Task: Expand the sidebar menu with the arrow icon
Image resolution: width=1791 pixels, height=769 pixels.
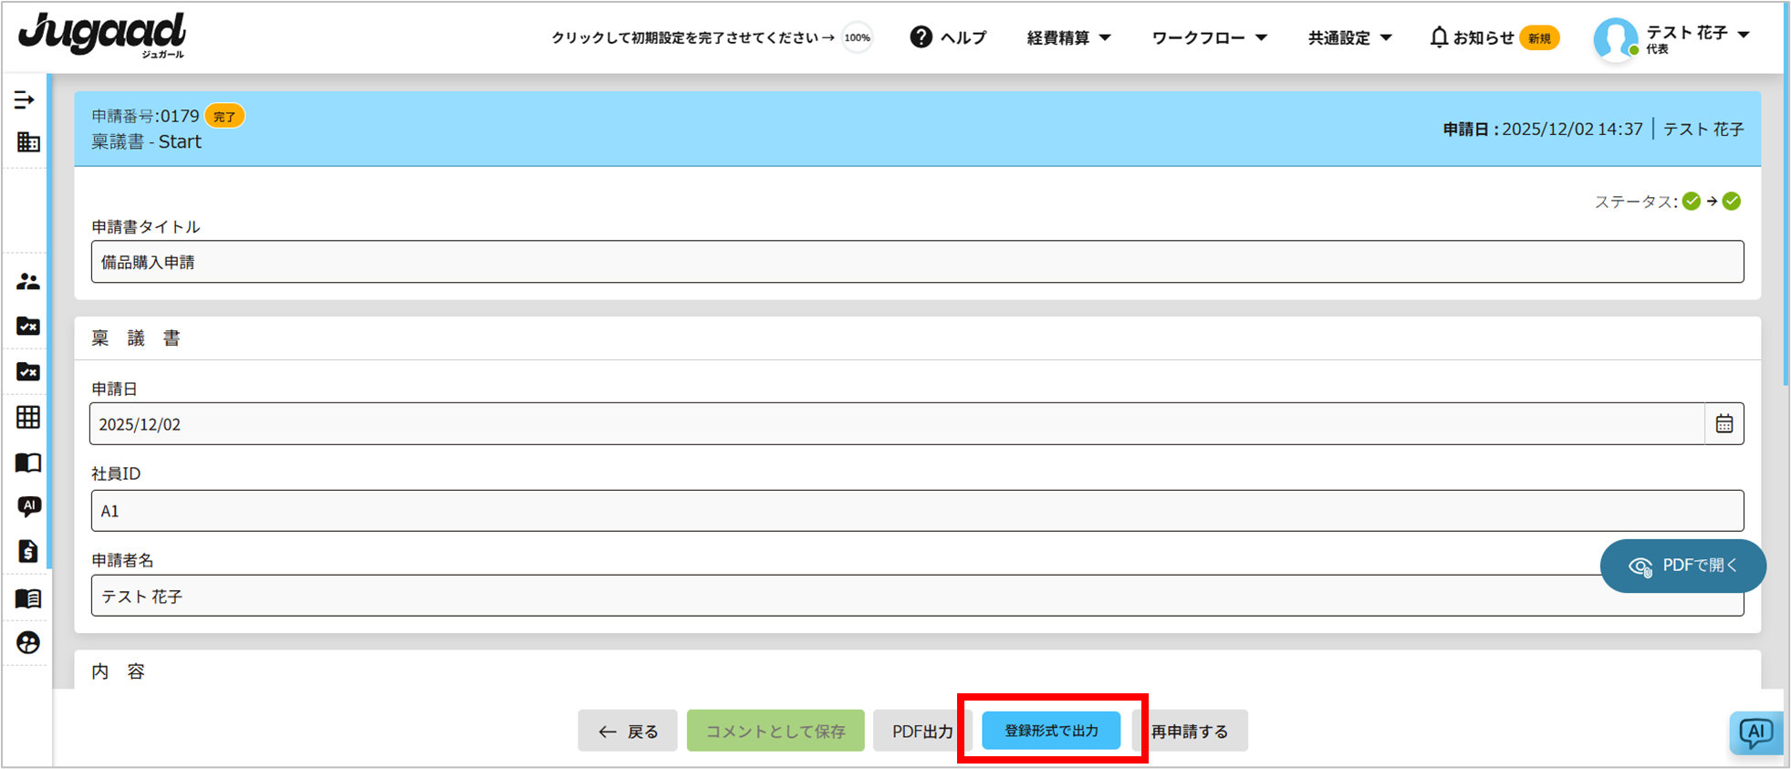Action: 25,100
